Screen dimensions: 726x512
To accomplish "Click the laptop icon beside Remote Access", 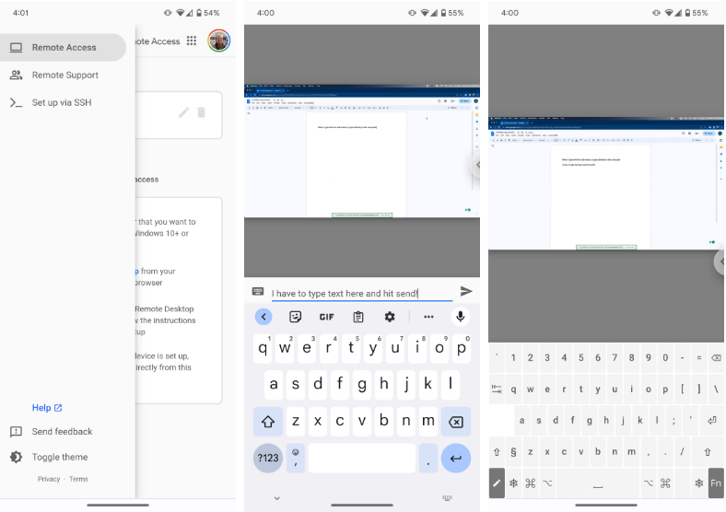I will click(x=17, y=47).
